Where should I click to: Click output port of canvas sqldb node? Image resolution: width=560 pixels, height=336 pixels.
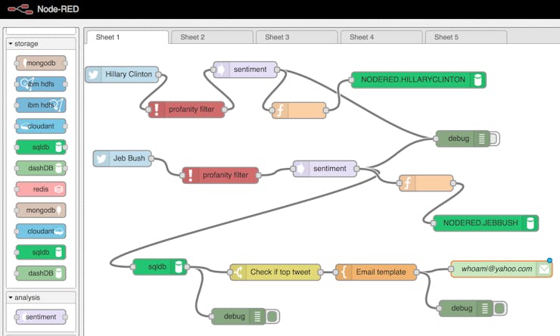[187, 266]
